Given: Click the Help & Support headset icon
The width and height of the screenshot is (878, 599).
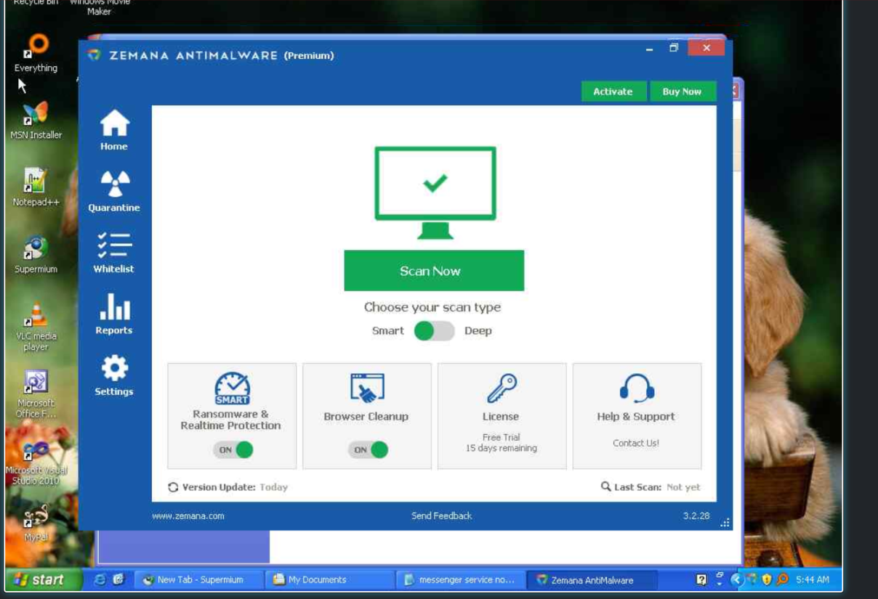Looking at the screenshot, I should tap(637, 388).
